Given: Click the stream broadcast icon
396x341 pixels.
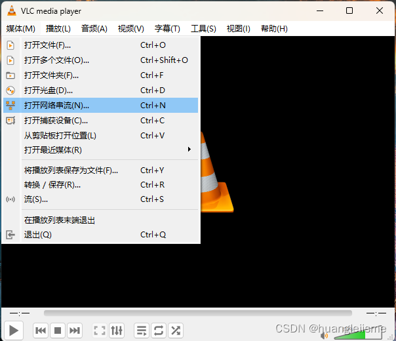Looking at the screenshot, I should (10, 199).
